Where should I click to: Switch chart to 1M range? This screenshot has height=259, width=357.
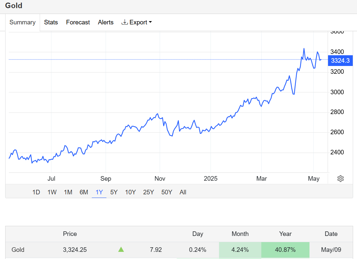tap(68, 192)
